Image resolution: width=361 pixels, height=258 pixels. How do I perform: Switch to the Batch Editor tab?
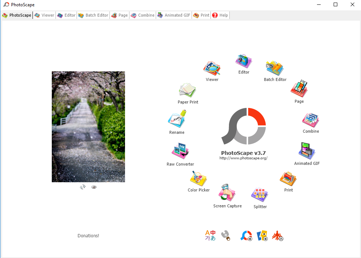pos(93,15)
